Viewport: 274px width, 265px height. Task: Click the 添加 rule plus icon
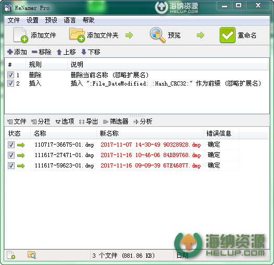[10, 52]
